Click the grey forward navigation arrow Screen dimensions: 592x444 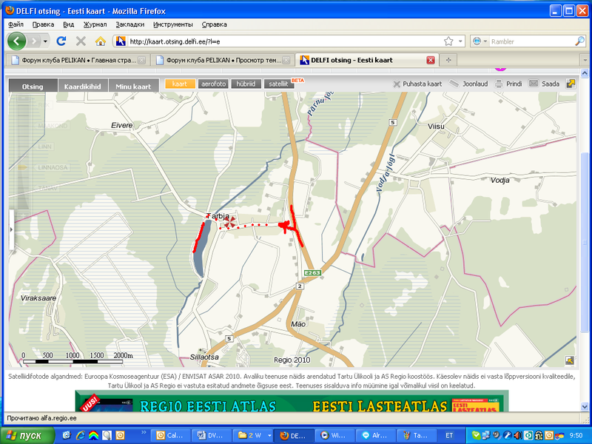[33, 41]
